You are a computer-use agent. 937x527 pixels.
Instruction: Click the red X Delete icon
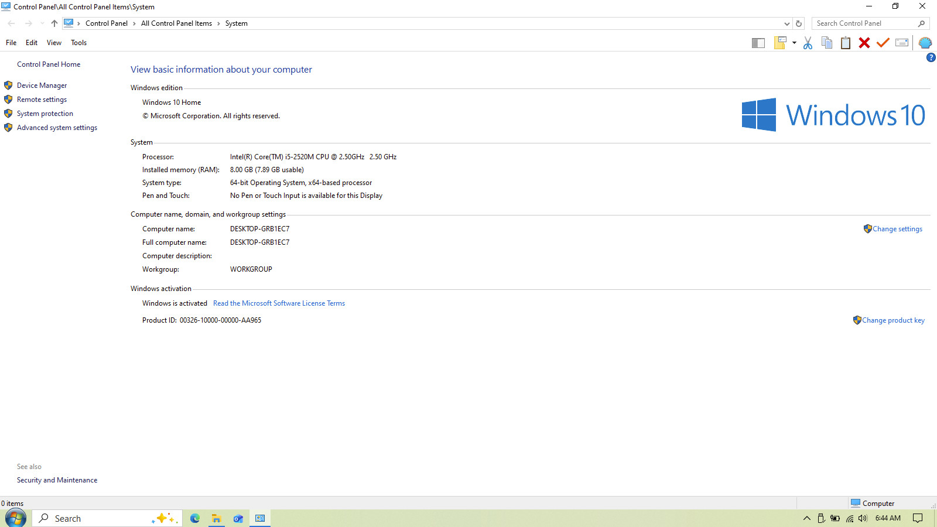coord(864,43)
